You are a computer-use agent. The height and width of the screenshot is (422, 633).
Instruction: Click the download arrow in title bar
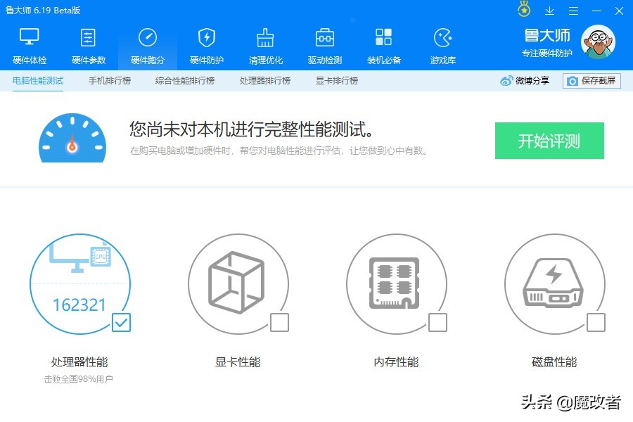click(x=549, y=11)
